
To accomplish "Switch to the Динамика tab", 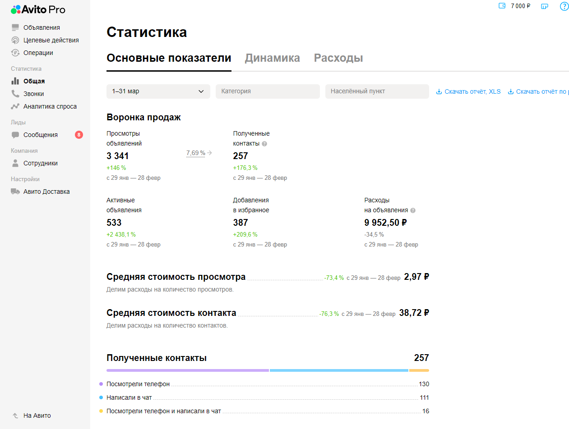I will [272, 58].
